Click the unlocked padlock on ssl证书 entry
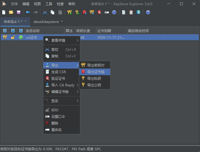200x152 pixels. [x=13, y=37]
